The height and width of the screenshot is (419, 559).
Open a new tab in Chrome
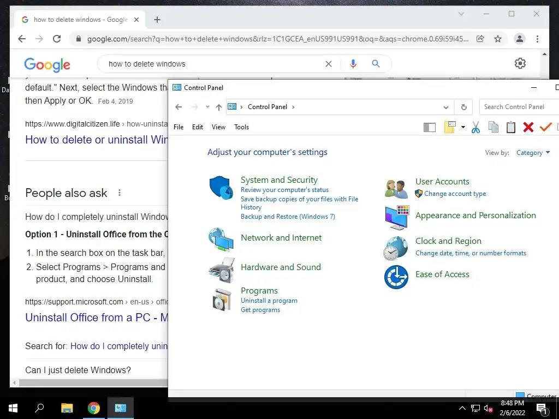(157, 20)
